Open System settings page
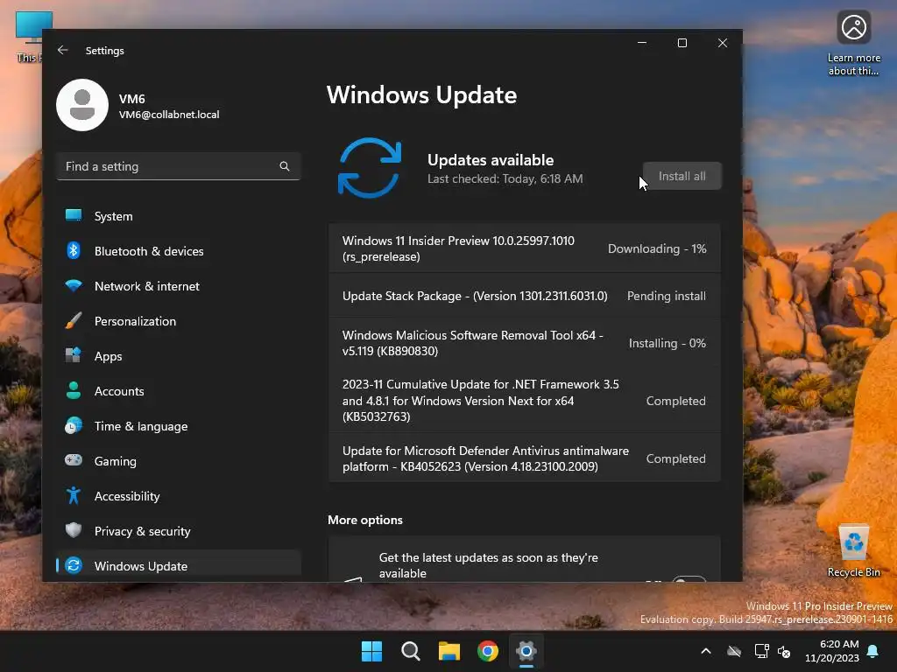The width and height of the screenshot is (897, 672). 179,216
